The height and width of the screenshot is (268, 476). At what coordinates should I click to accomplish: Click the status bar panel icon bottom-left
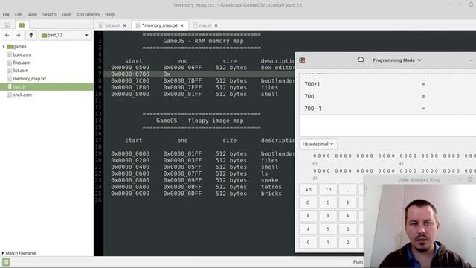pyautogui.click(x=6, y=262)
